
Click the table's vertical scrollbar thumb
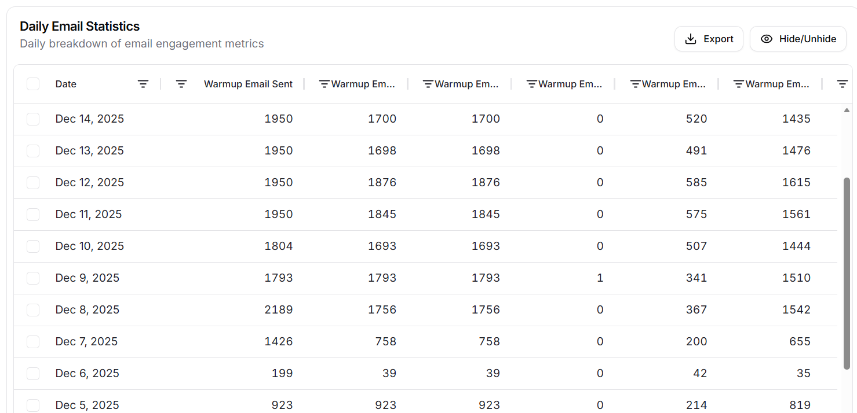[x=847, y=272]
